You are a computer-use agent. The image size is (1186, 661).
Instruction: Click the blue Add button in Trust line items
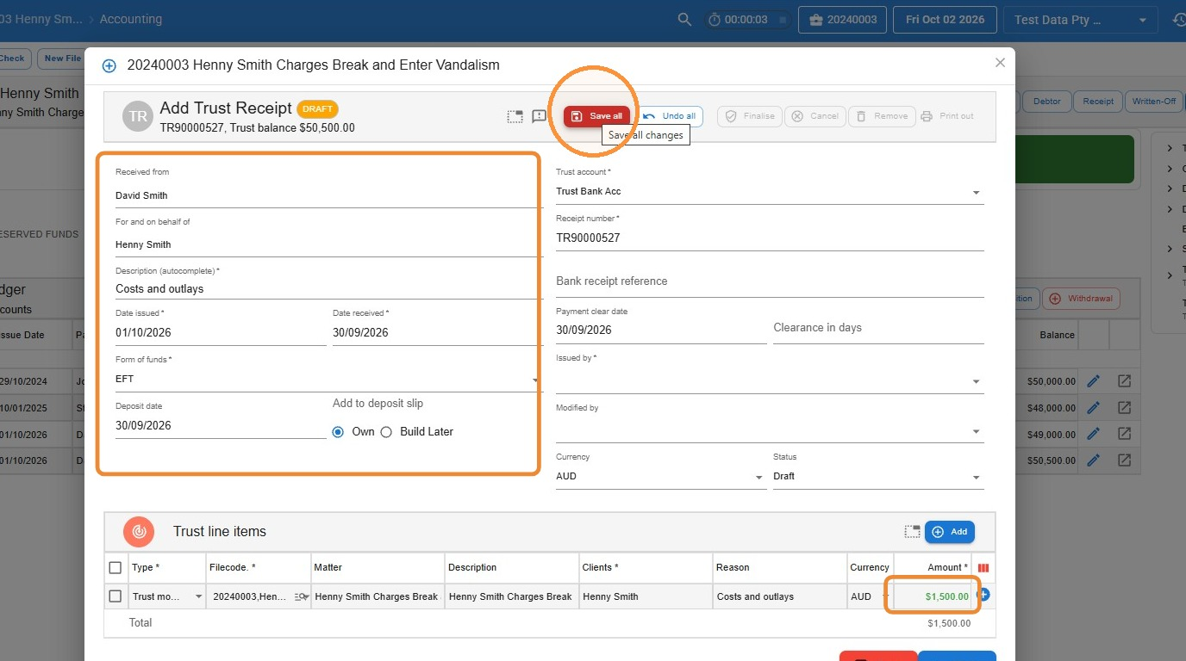click(950, 532)
